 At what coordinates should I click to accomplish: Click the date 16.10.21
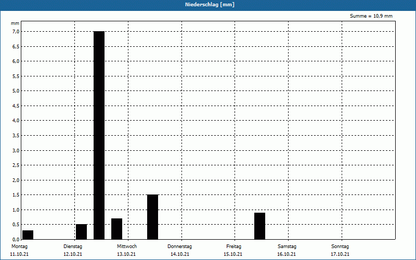click(x=287, y=254)
